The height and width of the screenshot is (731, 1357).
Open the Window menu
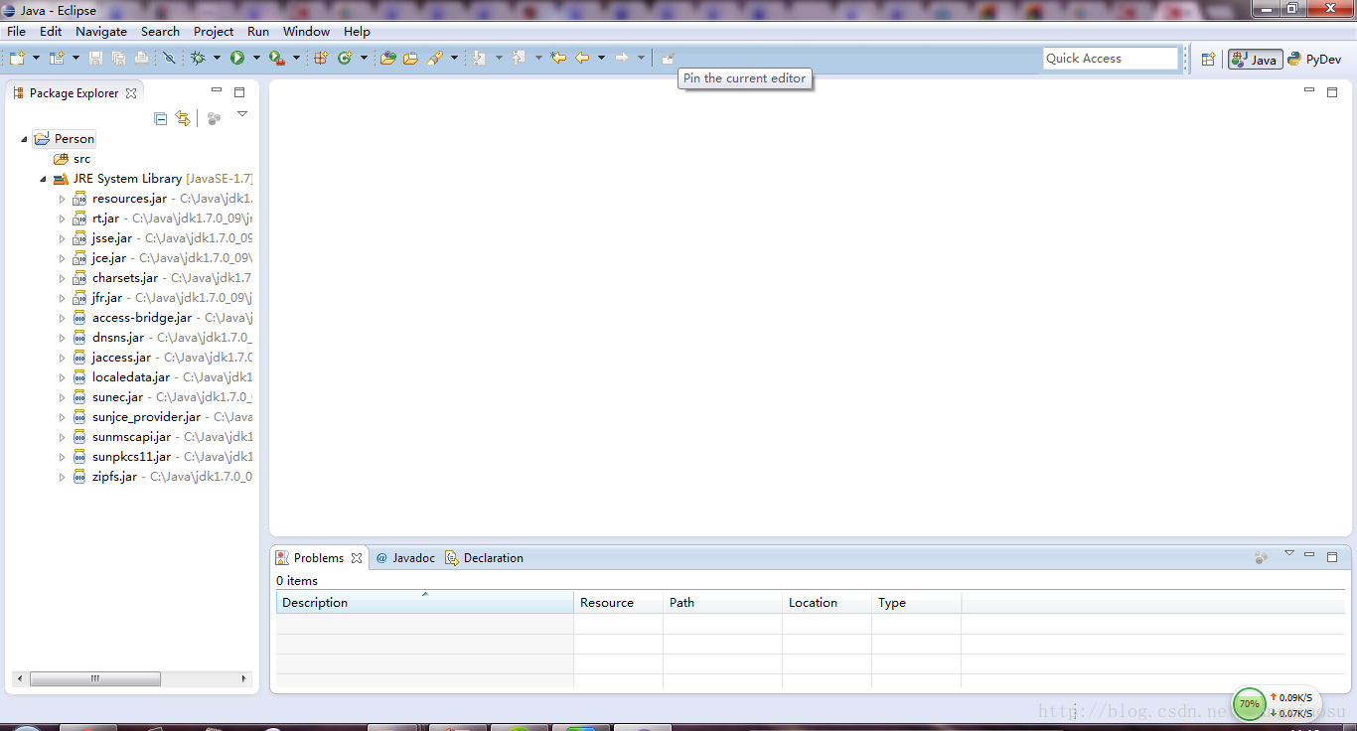[306, 32]
